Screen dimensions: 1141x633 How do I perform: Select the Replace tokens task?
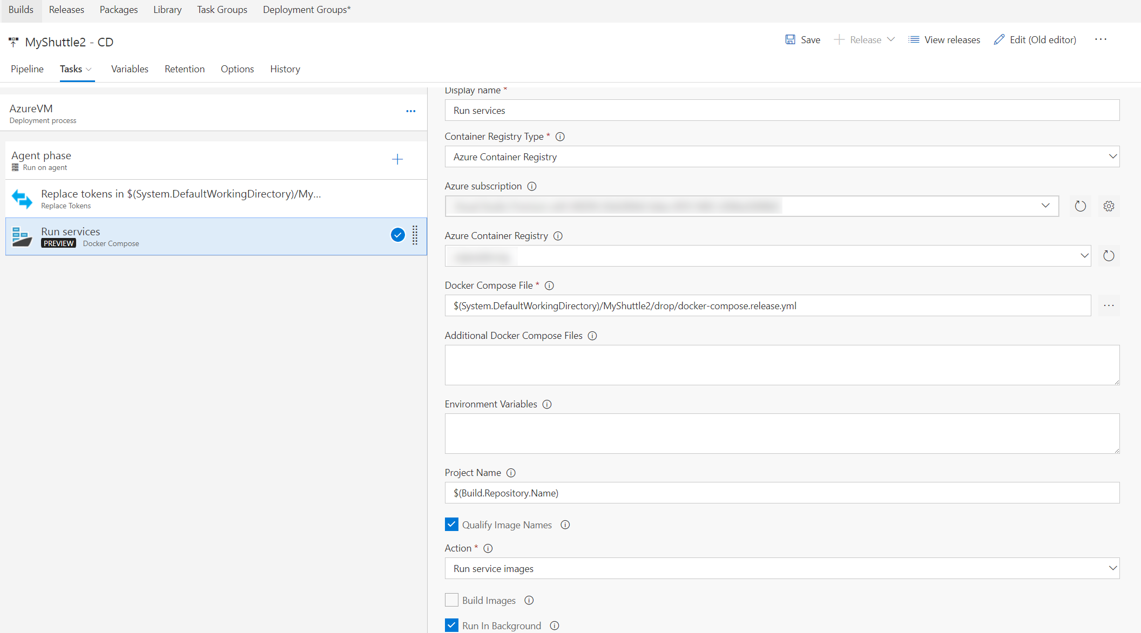click(216, 199)
